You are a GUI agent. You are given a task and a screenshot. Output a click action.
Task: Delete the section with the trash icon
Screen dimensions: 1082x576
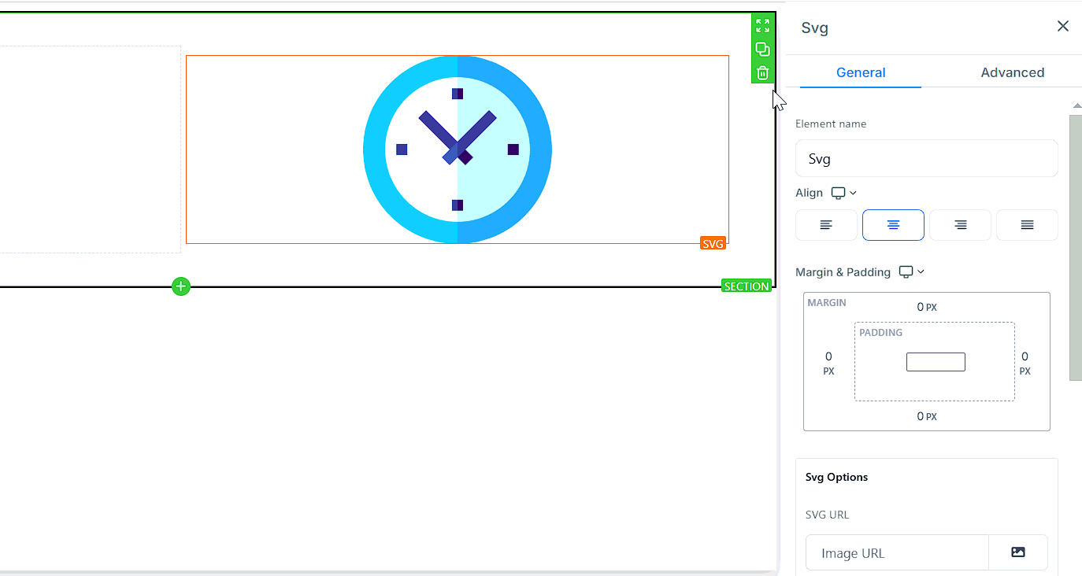click(x=762, y=73)
